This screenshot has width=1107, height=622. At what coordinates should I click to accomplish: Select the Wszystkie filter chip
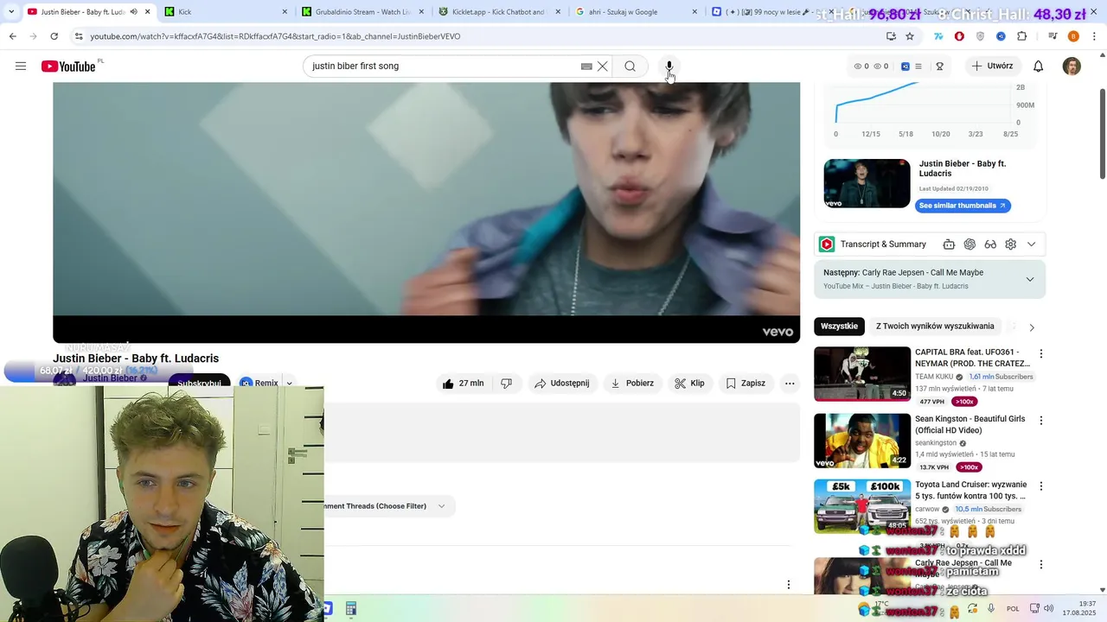click(839, 327)
